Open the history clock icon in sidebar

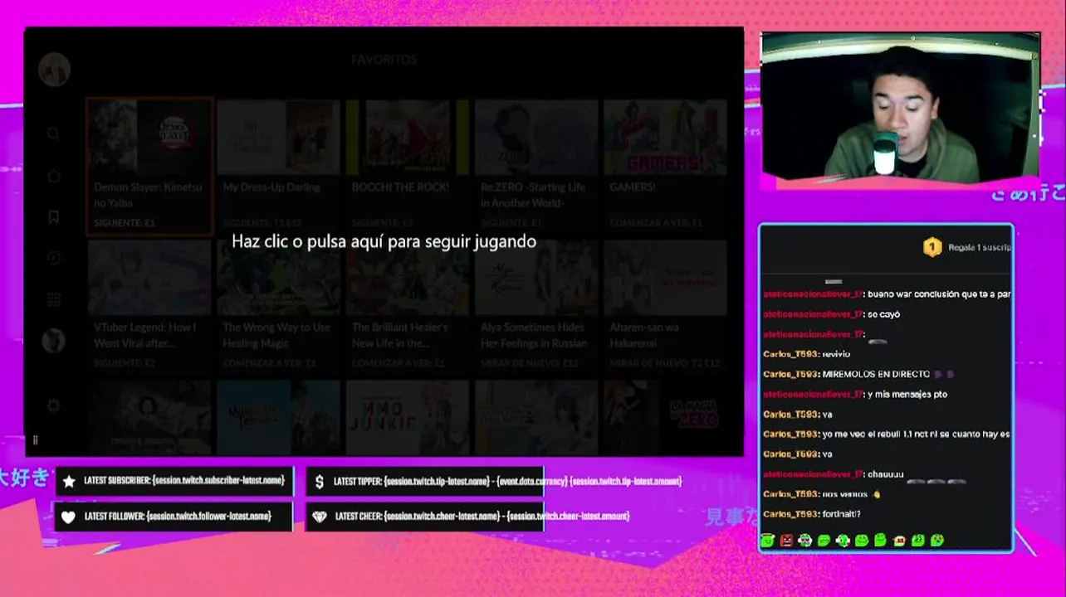(x=53, y=259)
